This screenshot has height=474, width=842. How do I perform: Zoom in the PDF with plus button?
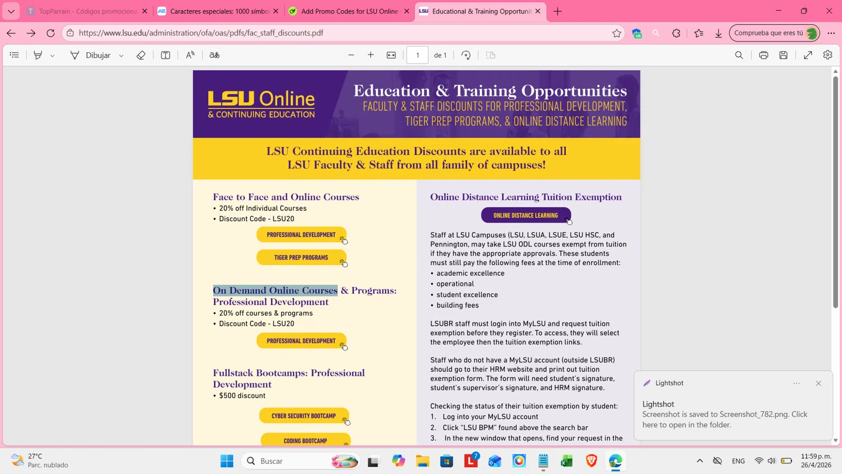371,55
